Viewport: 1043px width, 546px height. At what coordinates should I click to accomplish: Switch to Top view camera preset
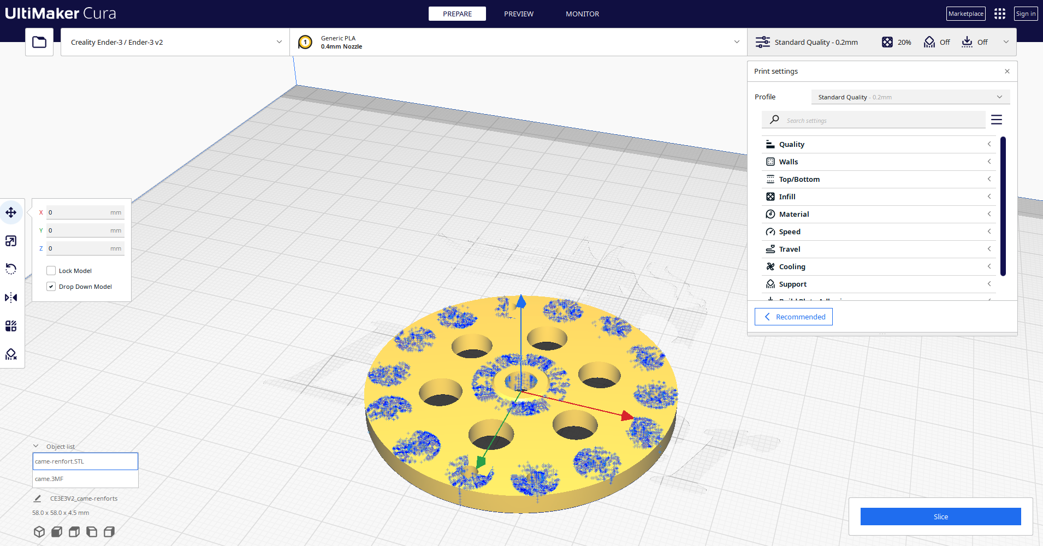point(74,531)
